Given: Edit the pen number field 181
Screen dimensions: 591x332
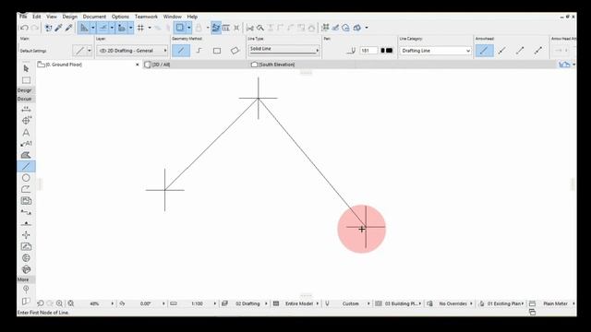Looking at the screenshot, I should tap(368, 51).
